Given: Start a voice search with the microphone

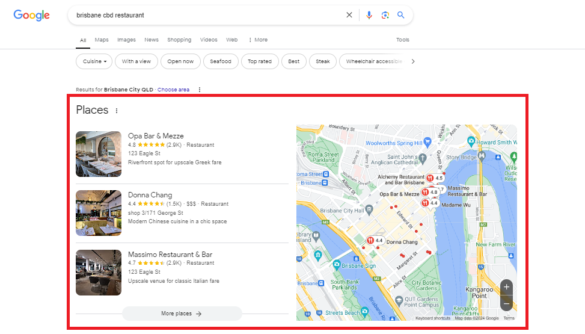Looking at the screenshot, I should pos(369,15).
